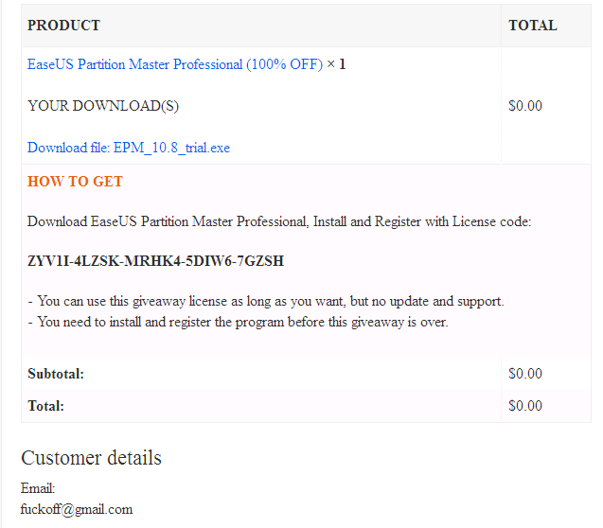Screen dimensions: 603x528
Task: Click the × 1 quantity text
Action: tap(336, 64)
